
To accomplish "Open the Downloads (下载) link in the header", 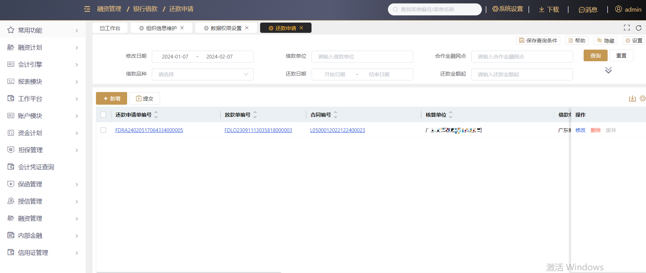I will [x=549, y=10].
